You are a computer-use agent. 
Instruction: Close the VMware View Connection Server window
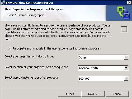coord(129,3)
